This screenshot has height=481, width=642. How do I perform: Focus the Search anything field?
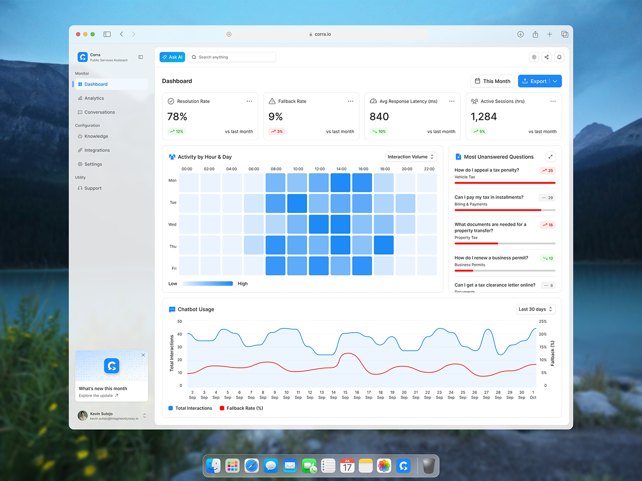tap(232, 57)
